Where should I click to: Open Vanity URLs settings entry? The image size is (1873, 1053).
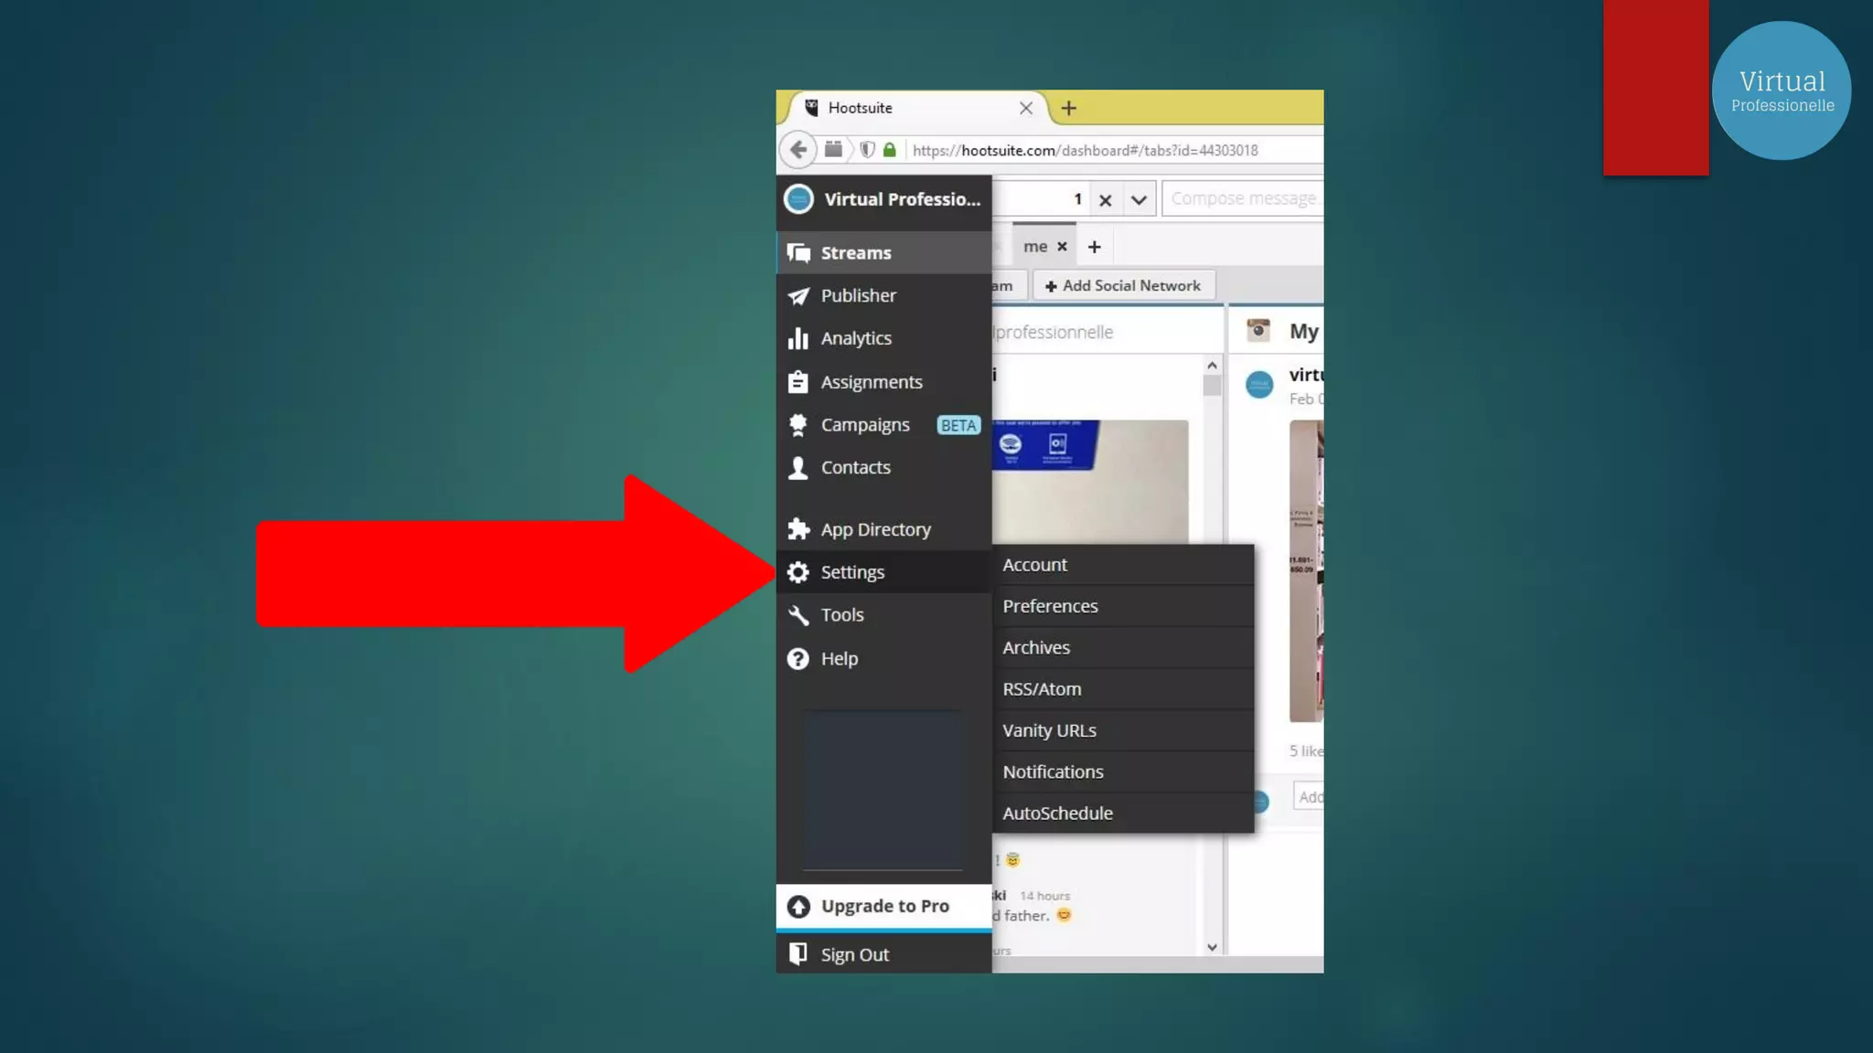(1049, 730)
